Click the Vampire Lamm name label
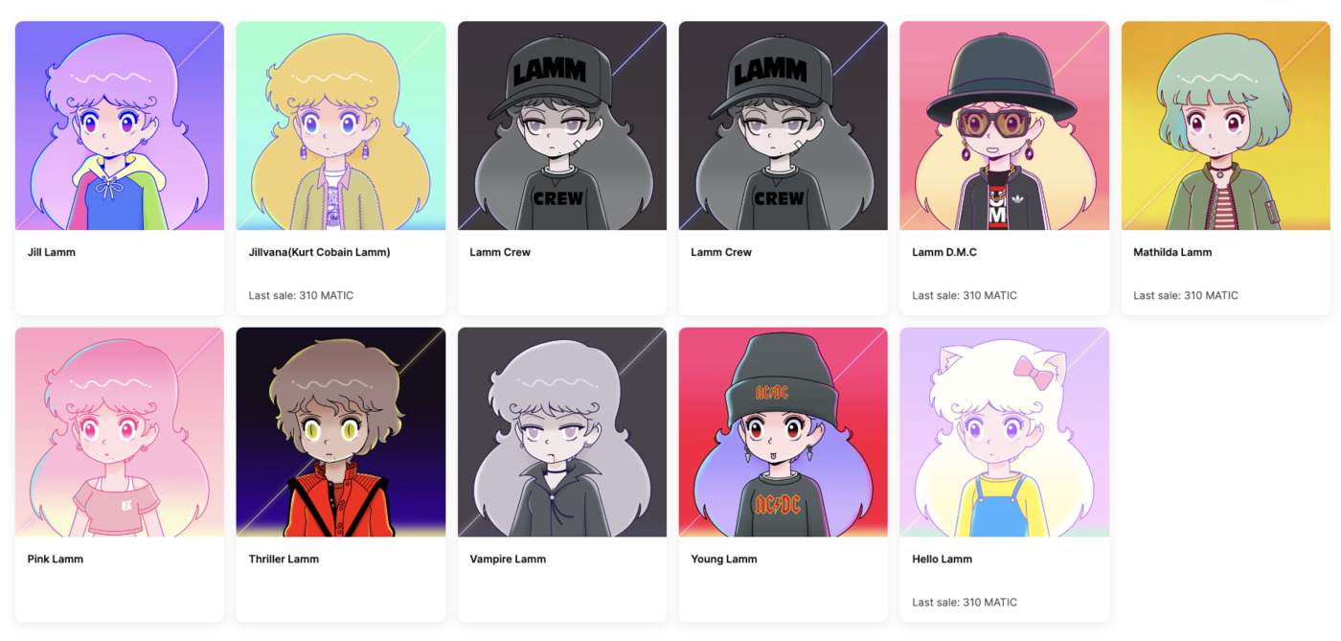 pyautogui.click(x=508, y=559)
